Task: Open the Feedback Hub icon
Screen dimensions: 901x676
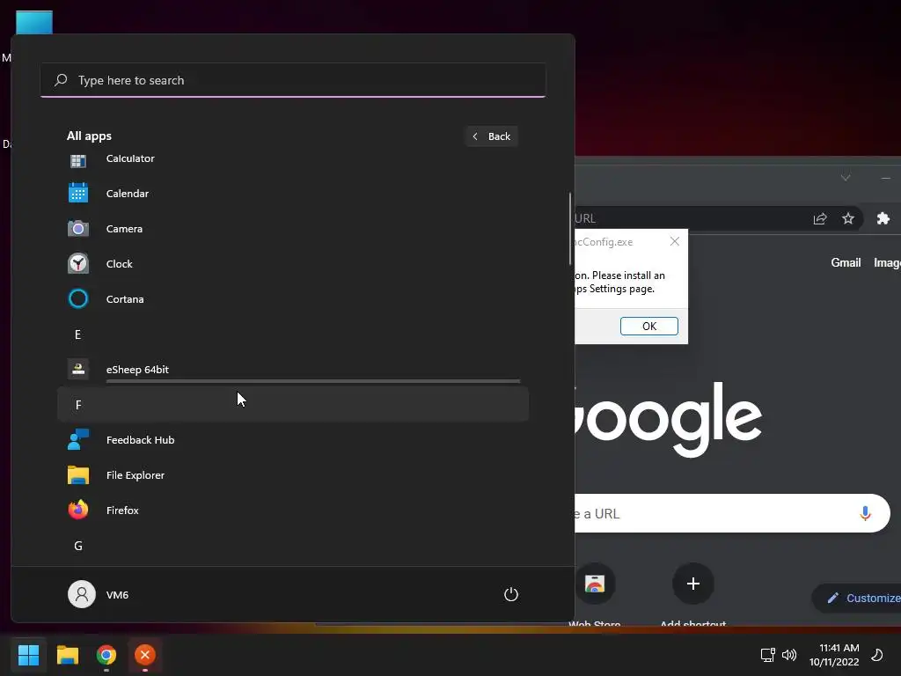Action: coord(78,440)
